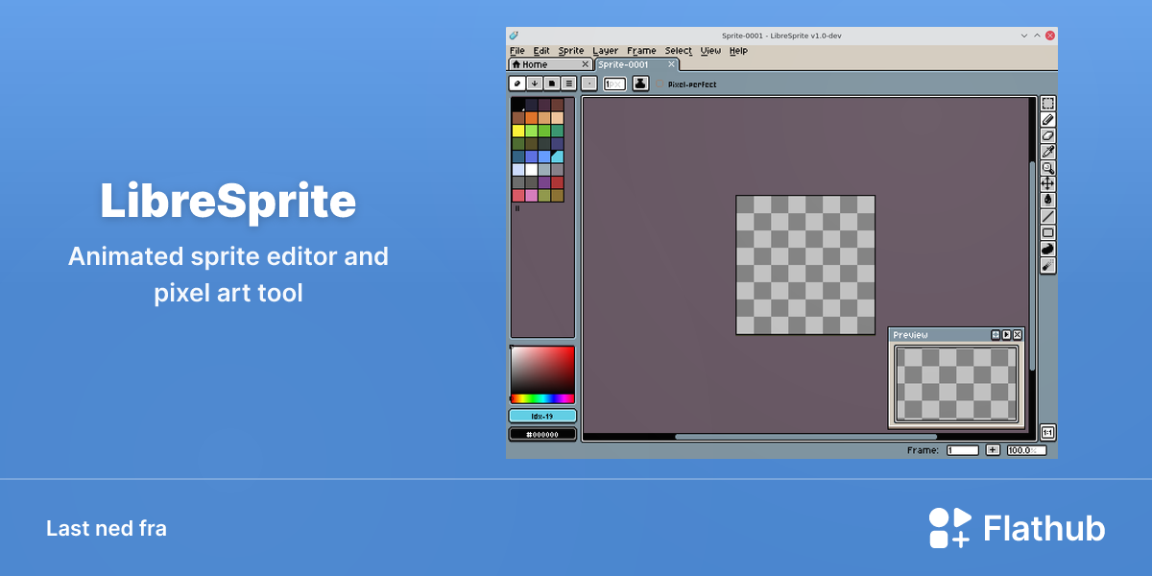Click the palette edit-mode icon
Screen dimensions: 1152x576
click(516, 84)
